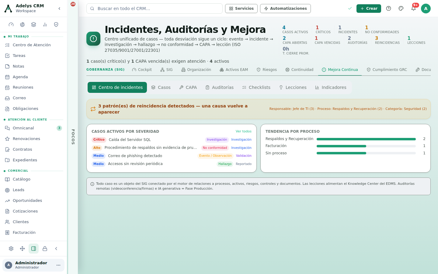Go to Renovaciones in sidebar
Image resolution: width=438 pixels, height=274 pixels.
coord(33,139)
